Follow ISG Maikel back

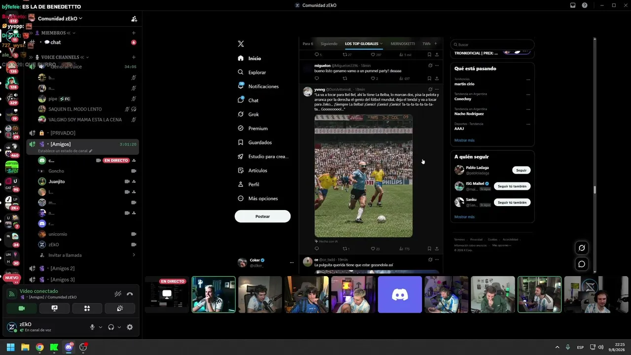(512, 186)
